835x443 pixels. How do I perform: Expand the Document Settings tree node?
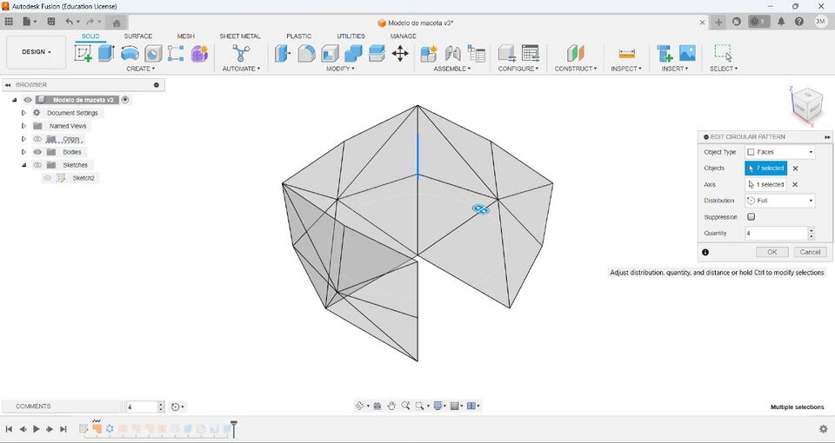pos(23,113)
